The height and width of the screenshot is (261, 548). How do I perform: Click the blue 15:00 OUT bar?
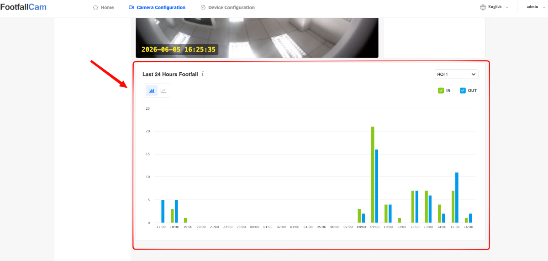coord(457,197)
